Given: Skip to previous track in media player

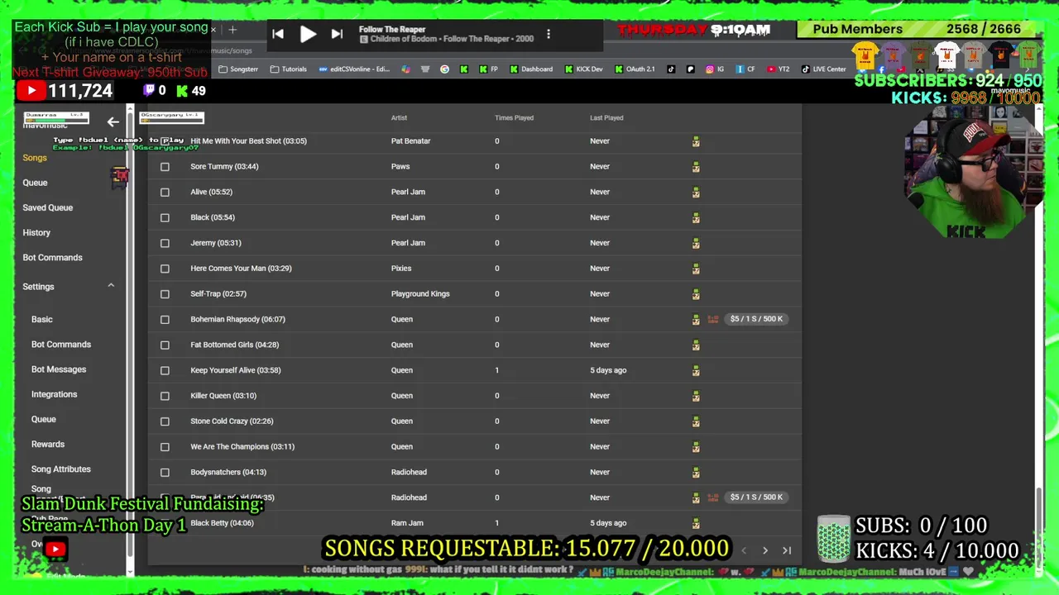Looking at the screenshot, I should tap(278, 35).
